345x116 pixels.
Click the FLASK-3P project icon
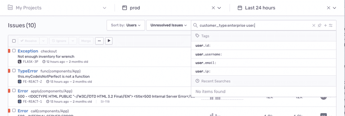[20, 62]
